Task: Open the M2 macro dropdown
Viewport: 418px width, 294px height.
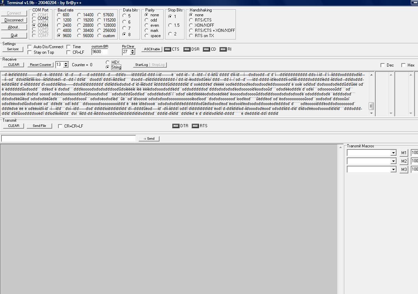Action: coord(393,161)
